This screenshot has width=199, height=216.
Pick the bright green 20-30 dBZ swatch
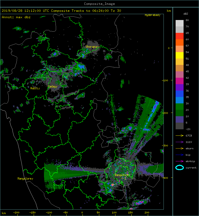click(179, 107)
